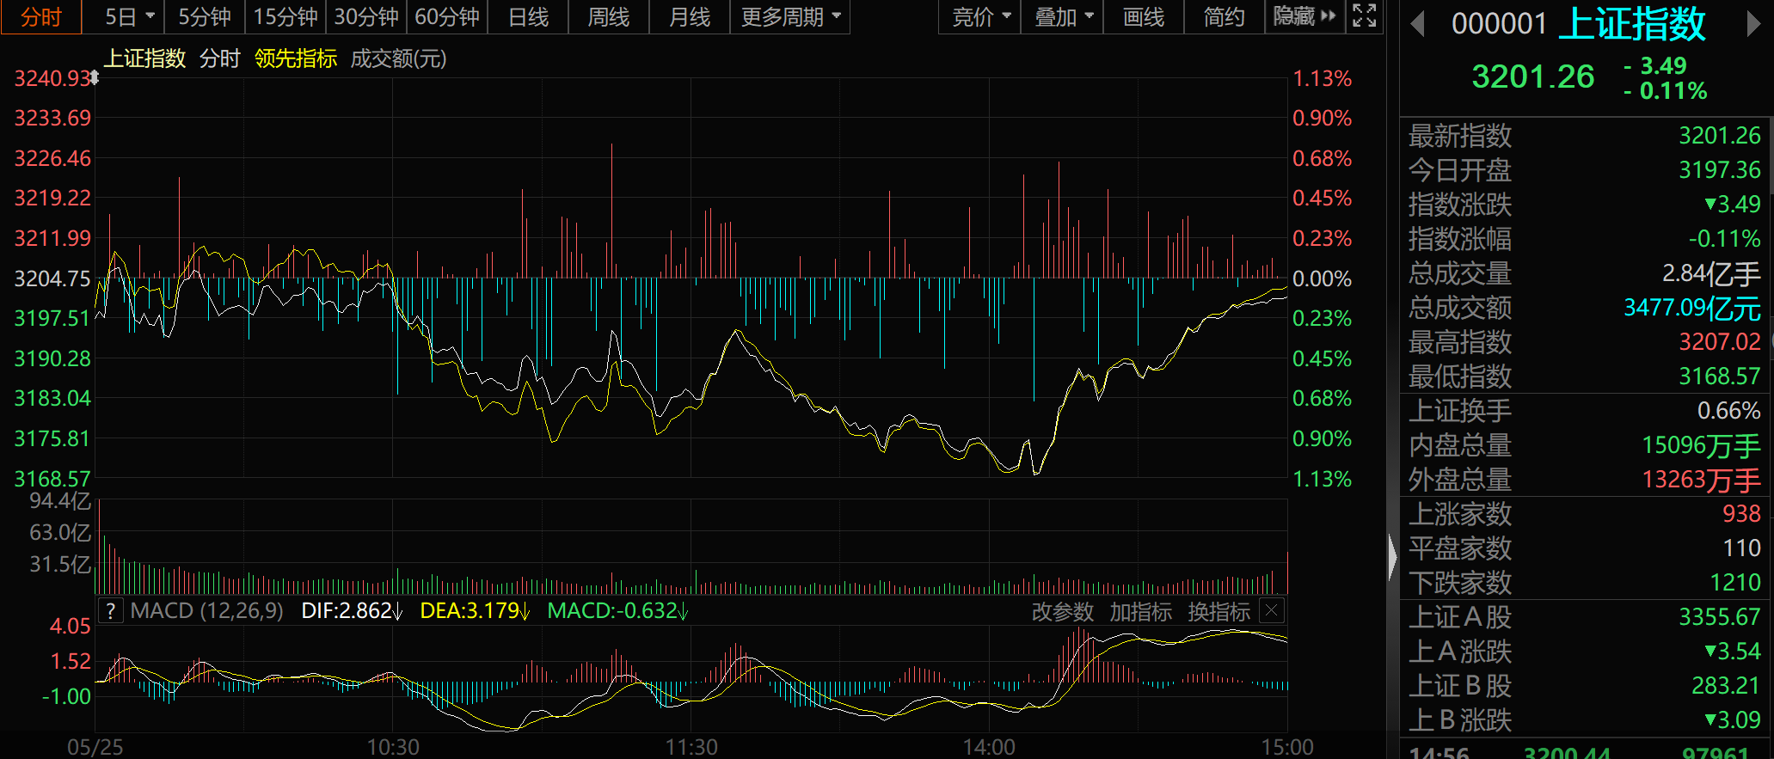The width and height of the screenshot is (1774, 759).
Task: Open the MACD help question mark
Action: 110,611
